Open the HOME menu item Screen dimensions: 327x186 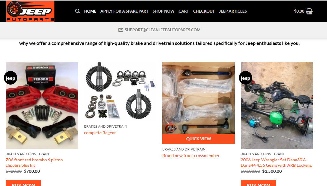pyautogui.click(x=90, y=11)
